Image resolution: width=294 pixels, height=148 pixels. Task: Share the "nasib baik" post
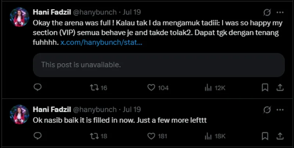[x=279, y=136]
